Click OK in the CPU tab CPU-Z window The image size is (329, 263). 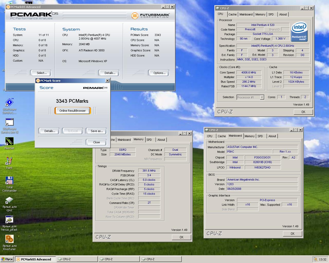303,112
